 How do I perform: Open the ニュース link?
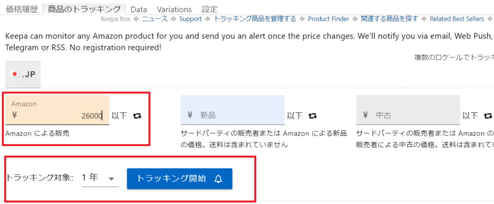(x=155, y=19)
